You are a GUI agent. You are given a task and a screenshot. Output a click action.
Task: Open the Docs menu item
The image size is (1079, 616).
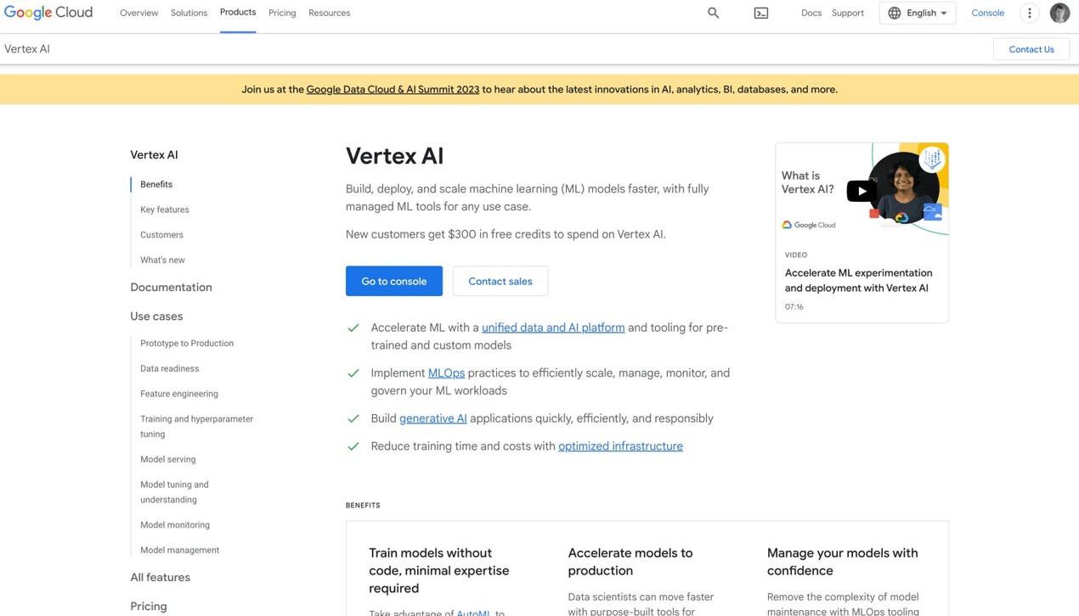[811, 13]
